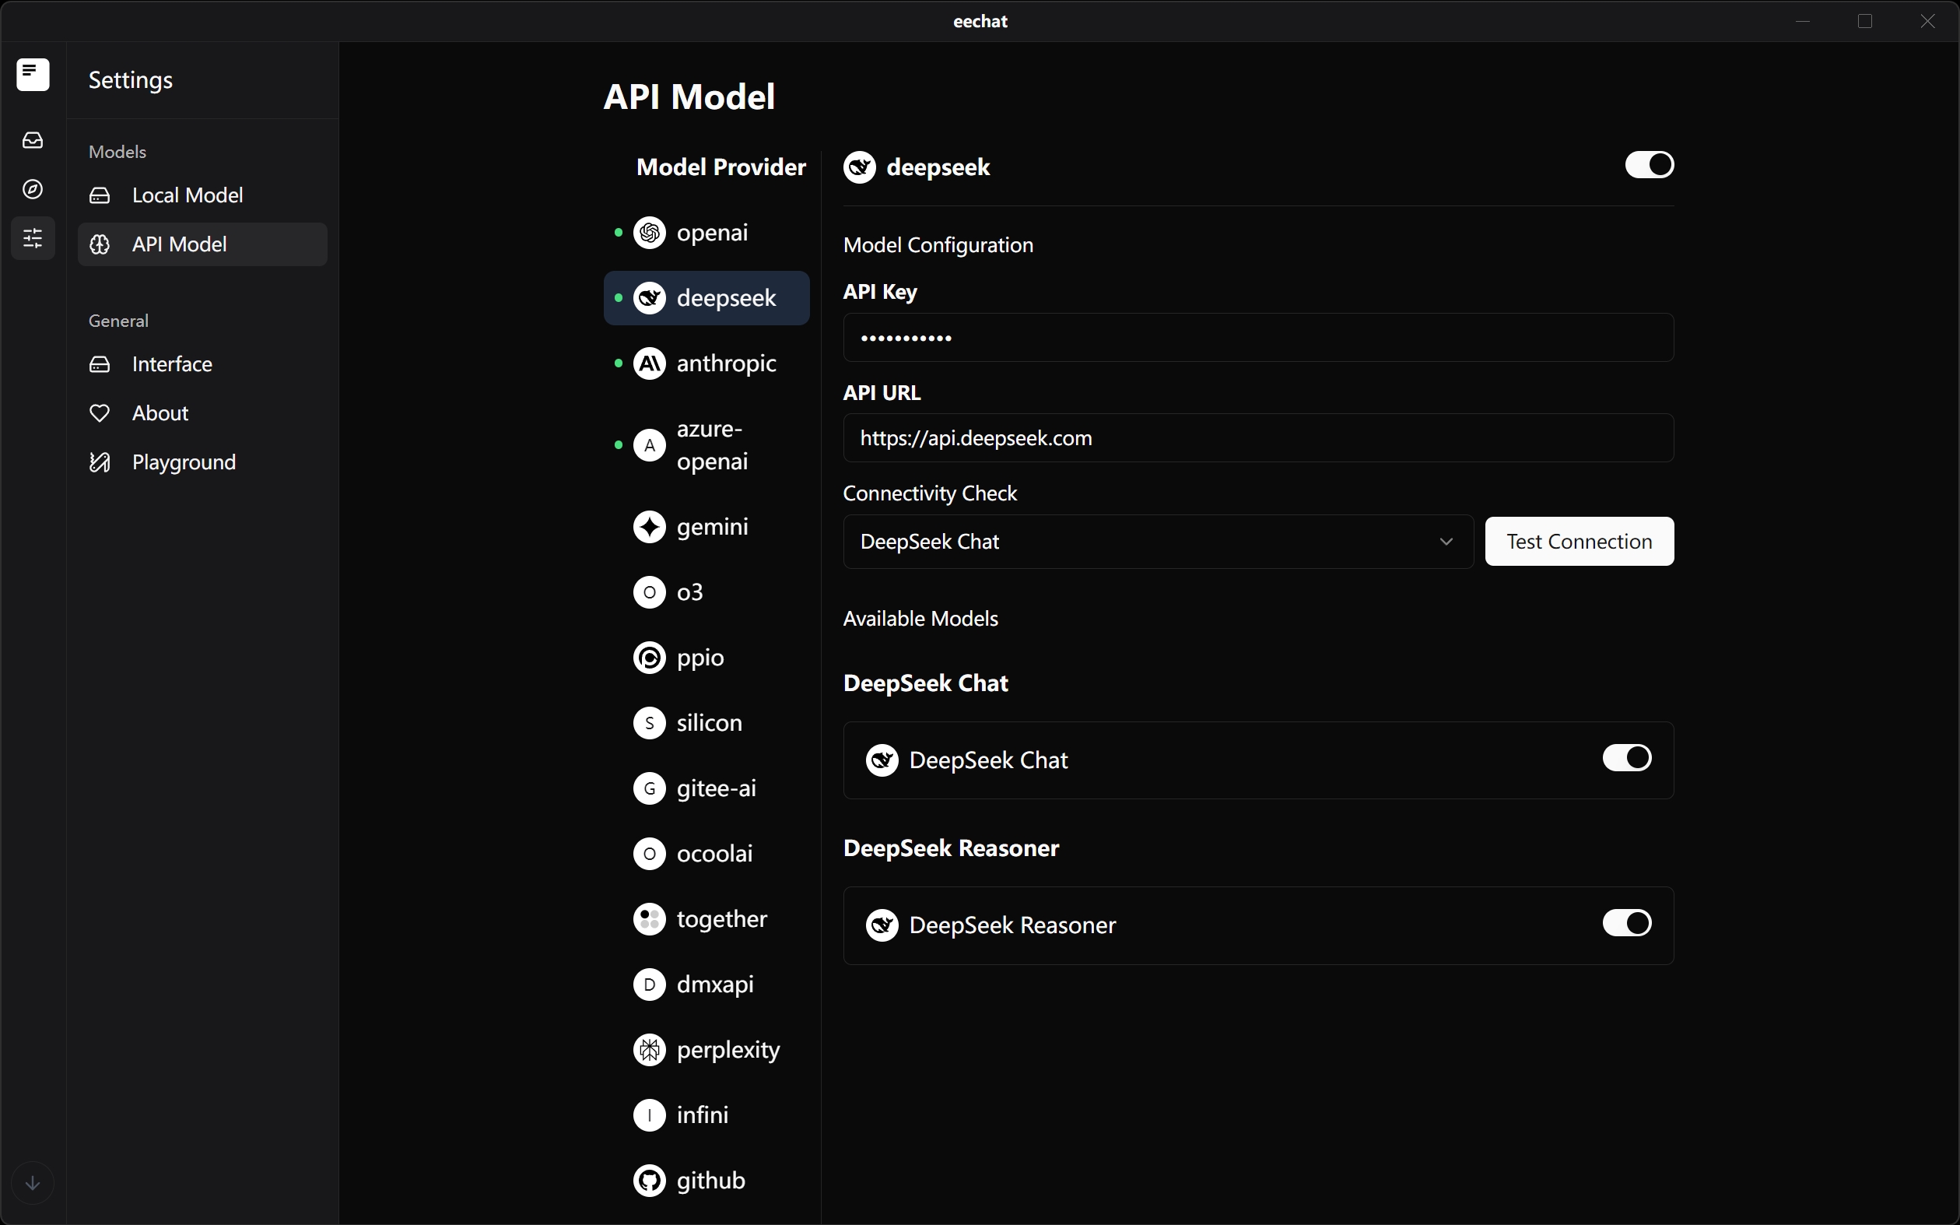The height and width of the screenshot is (1225, 1960).
Task: Select the sliders settings icon in rail
Action: click(x=33, y=238)
